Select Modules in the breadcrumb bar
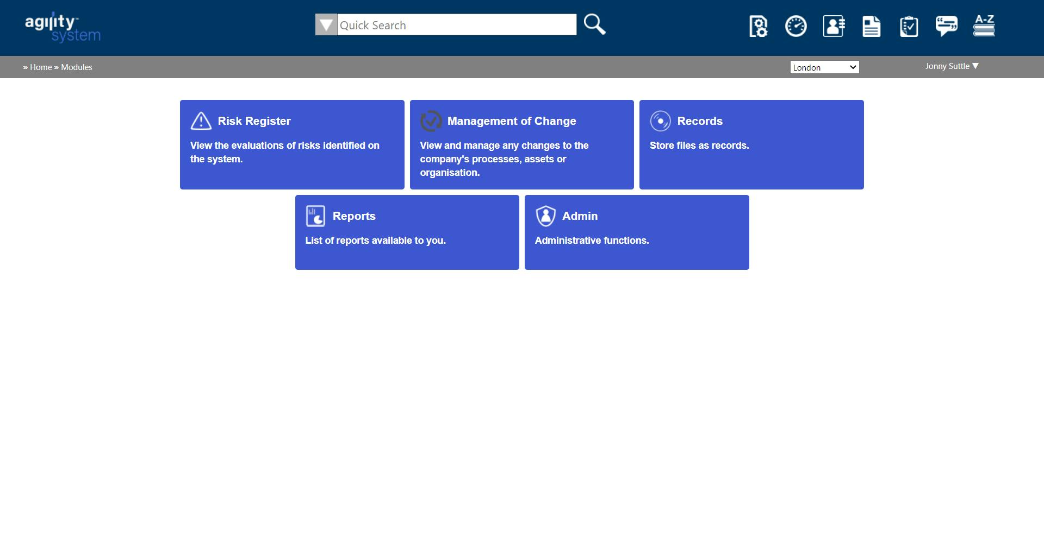1044x550 pixels. click(76, 67)
